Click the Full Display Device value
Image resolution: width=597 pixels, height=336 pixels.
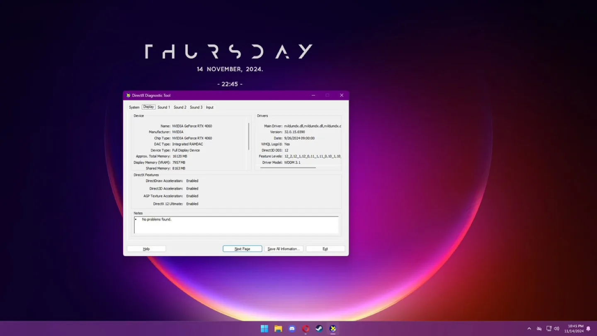(186, 151)
